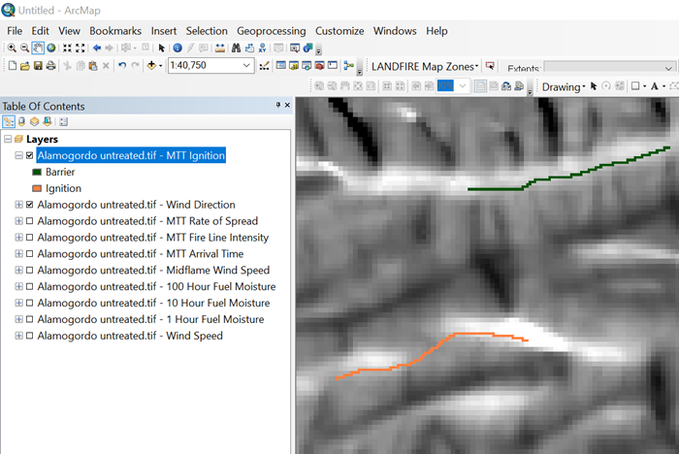This screenshot has height=454, width=679.
Task: Collapse the Layers data frame
Action: [8, 139]
